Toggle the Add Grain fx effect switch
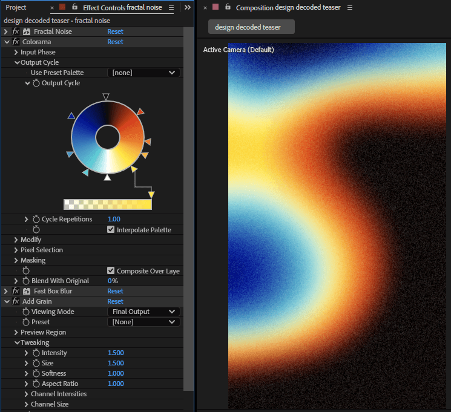Viewport: 451px width, 412px height. (16, 301)
